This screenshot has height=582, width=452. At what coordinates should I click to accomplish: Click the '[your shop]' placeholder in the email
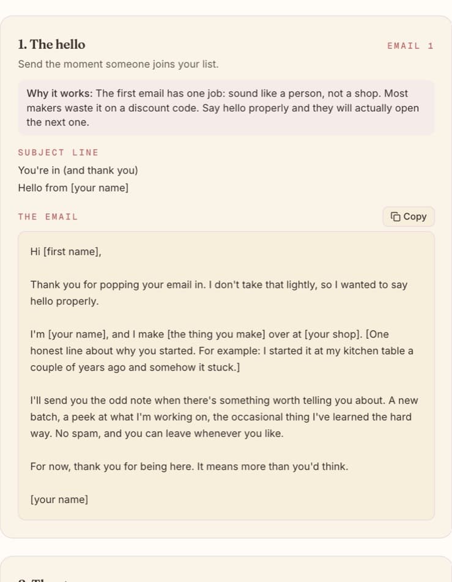click(x=333, y=334)
